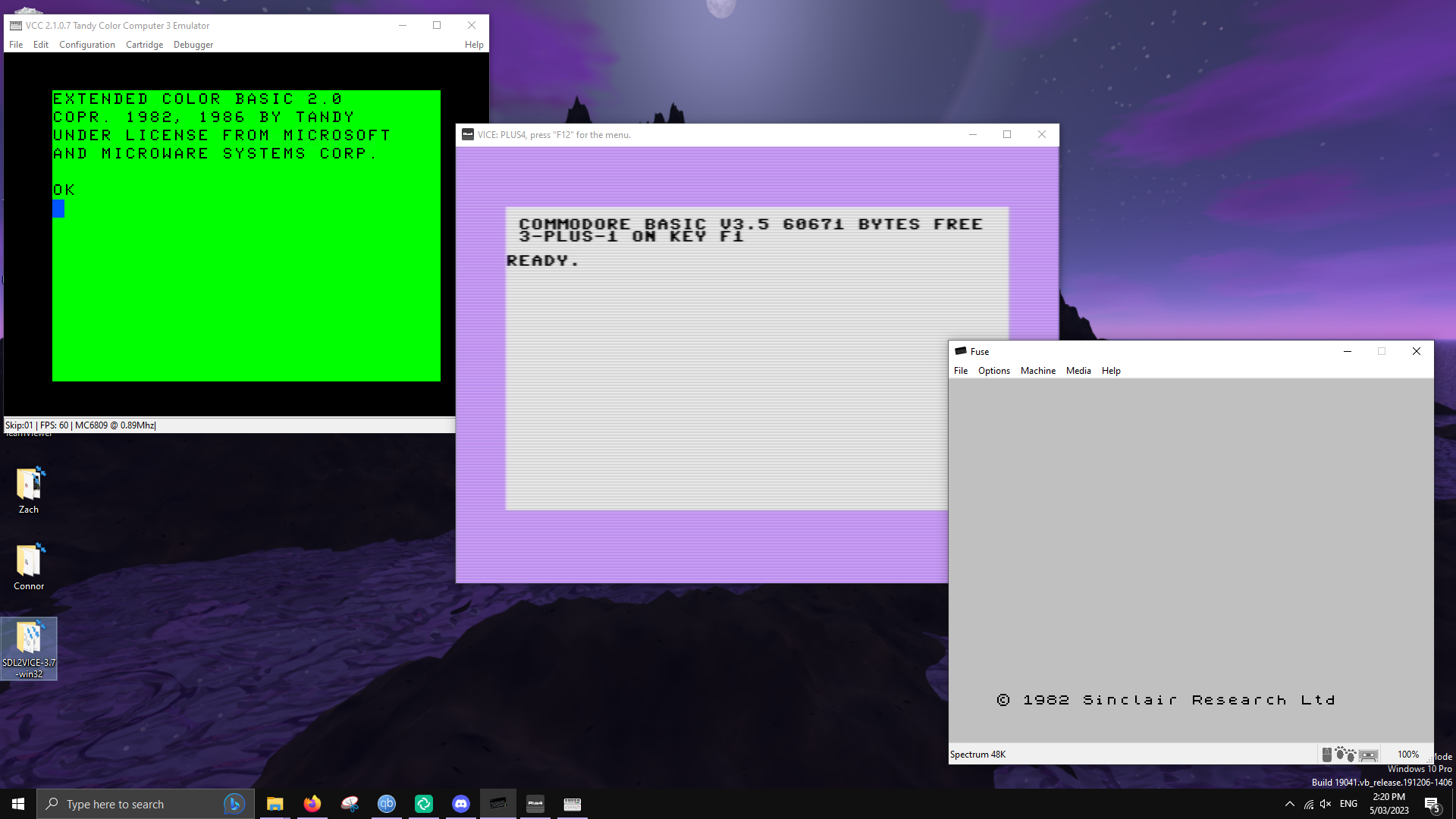Minimize the VICE PLUS4 window
This screenshot has width=1456, height=819.
tap(972, 134)
